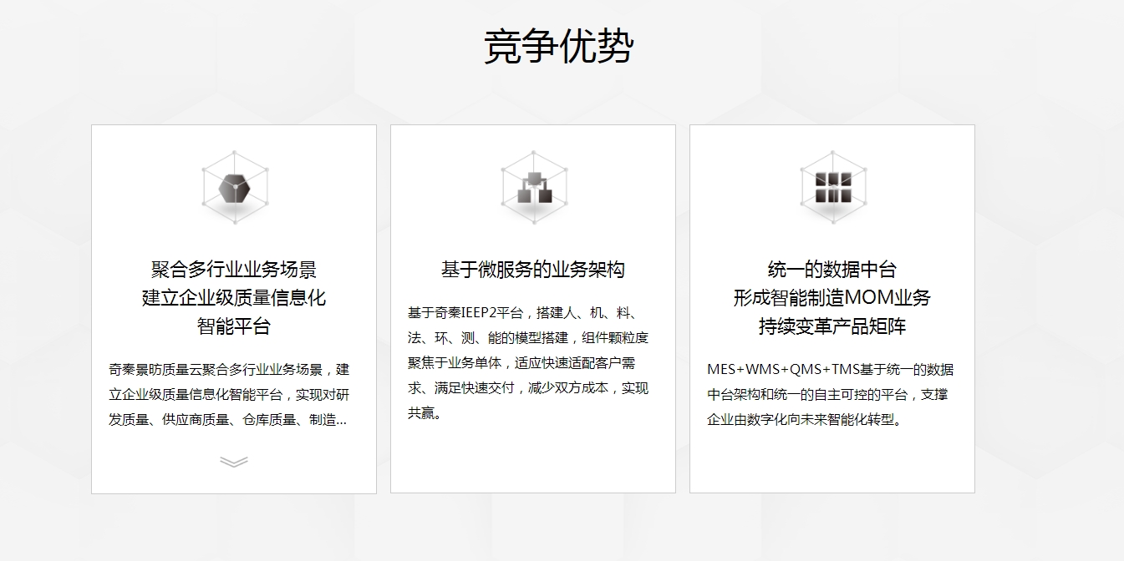Click truncated line ending 仓库质量、制造...
The image size is (1124, 561).
click(x=227, y=420)
